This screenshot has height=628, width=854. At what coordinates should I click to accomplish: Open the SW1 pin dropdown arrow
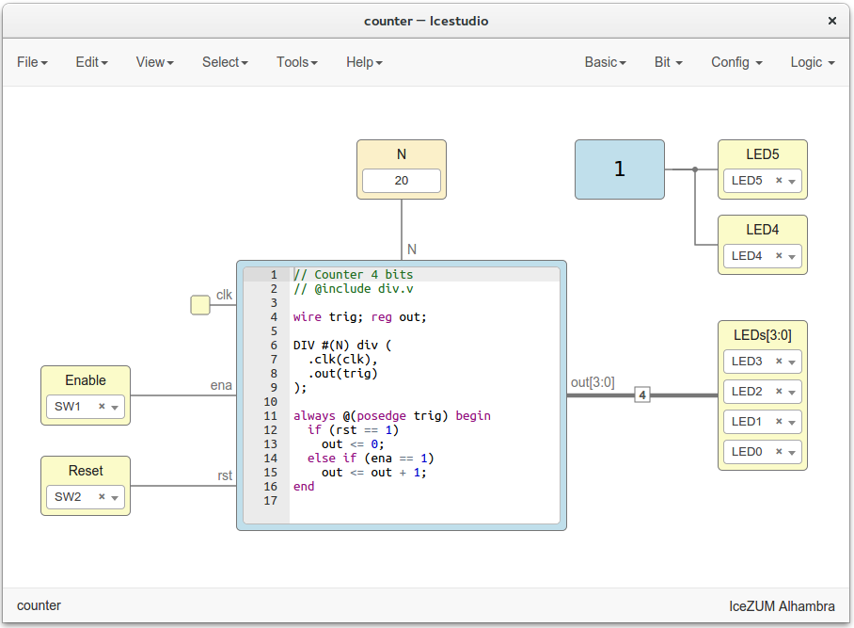tap(115, 408)
